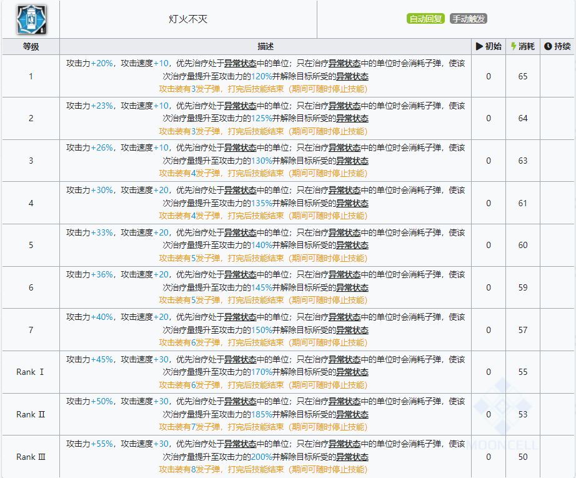The width and height of the screenshot is (576, 478).
Task: Select level cell 6
Action: click(x=31, y=287)
